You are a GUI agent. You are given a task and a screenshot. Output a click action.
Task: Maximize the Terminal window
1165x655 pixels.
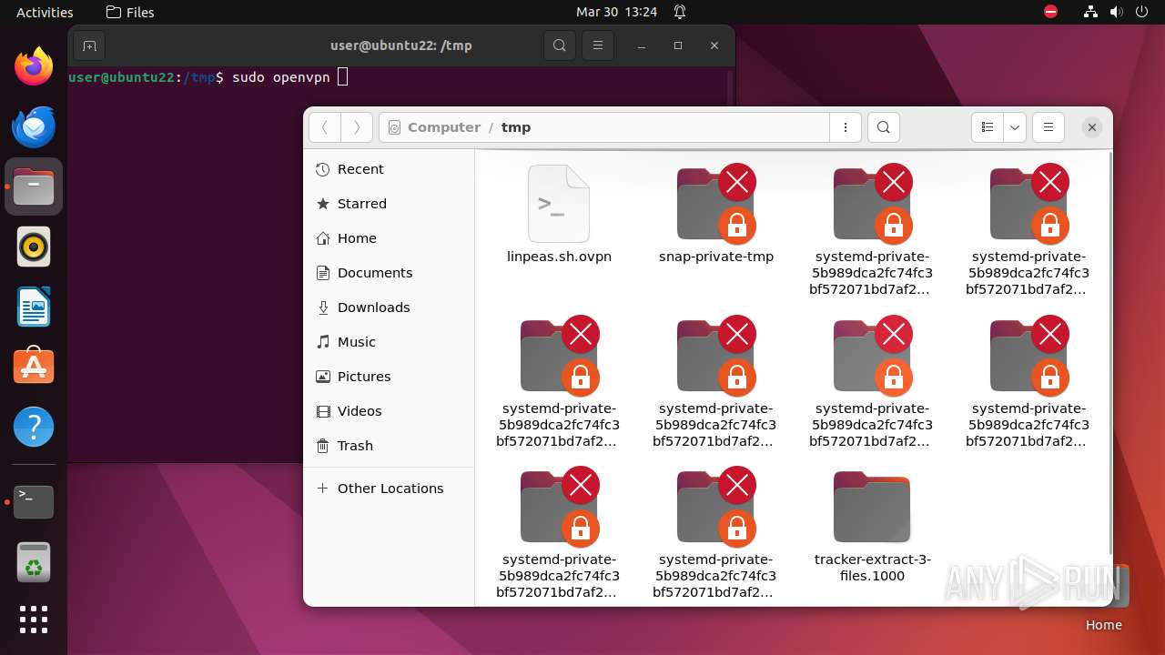coord(678,45)
